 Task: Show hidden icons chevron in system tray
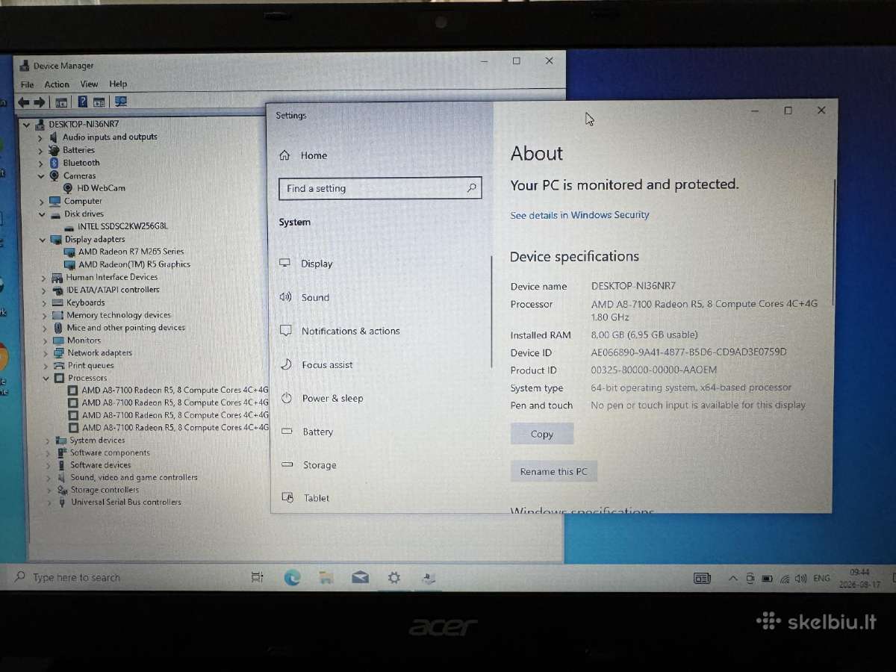click(x=732, y=579)
